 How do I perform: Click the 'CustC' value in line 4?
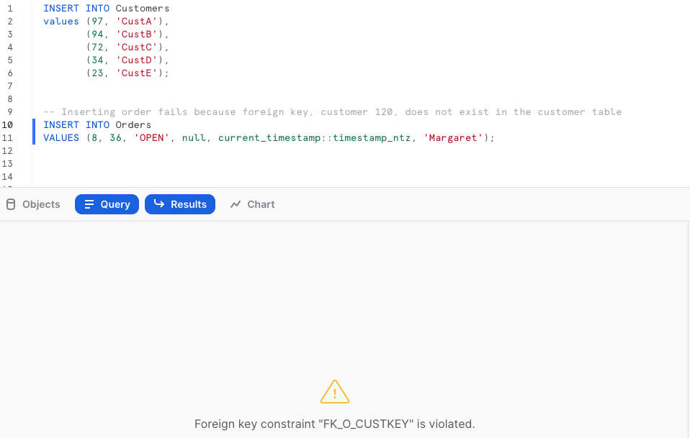[x=136, y=47]
